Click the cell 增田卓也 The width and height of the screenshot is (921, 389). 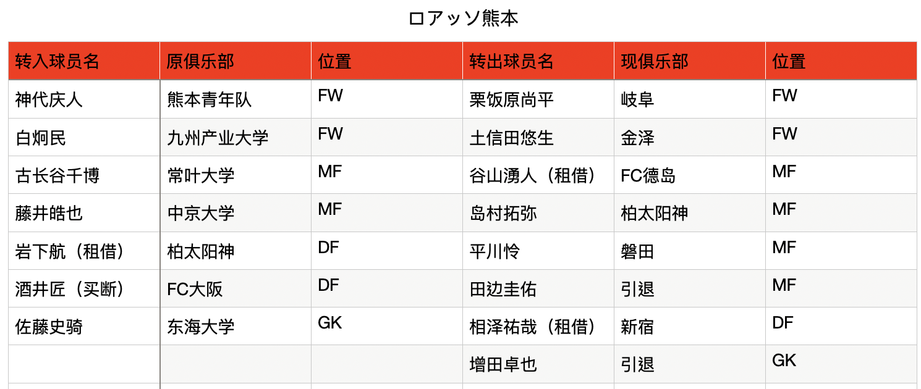pyautogui.click(x=538, y=364)
